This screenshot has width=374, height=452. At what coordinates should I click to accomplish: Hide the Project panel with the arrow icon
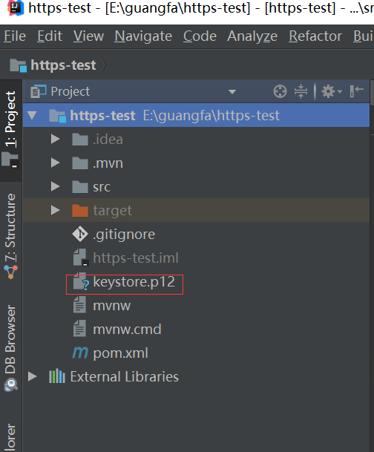pos(357,91)
